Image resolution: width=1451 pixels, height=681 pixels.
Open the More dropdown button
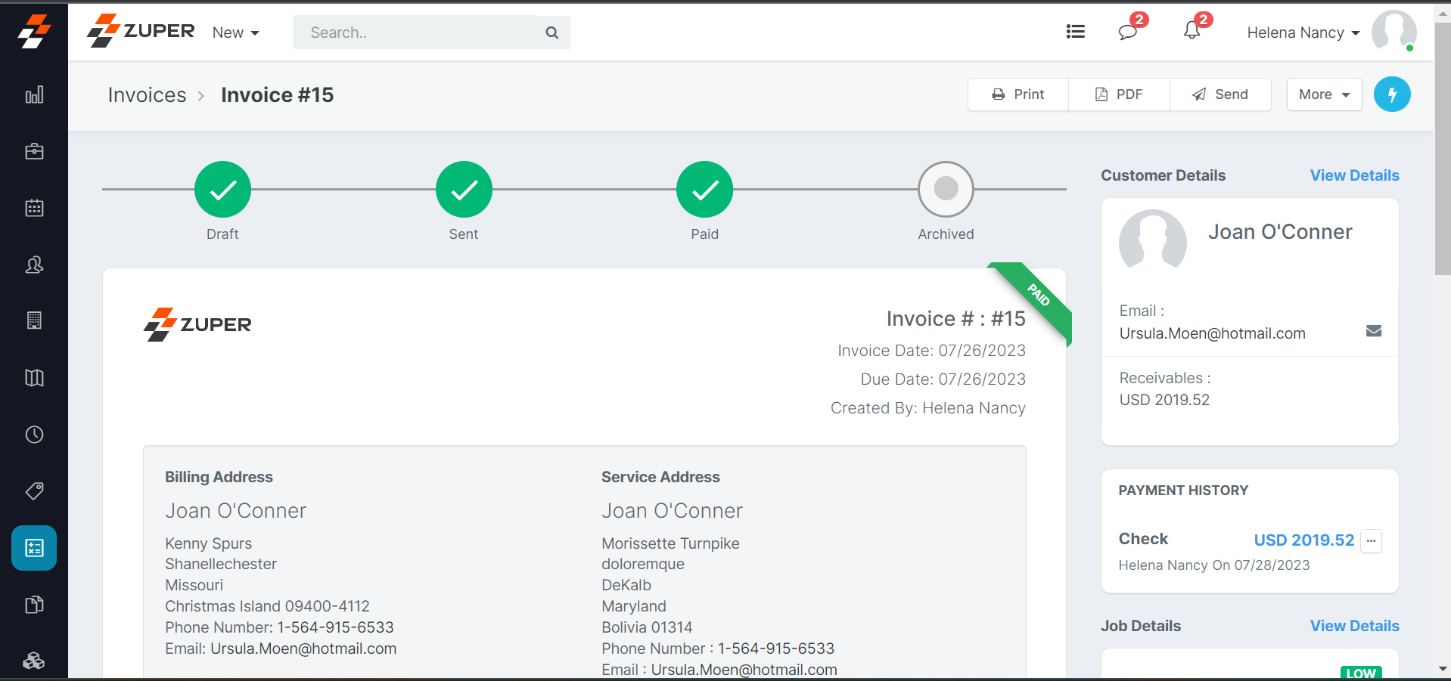[1323, 94]
